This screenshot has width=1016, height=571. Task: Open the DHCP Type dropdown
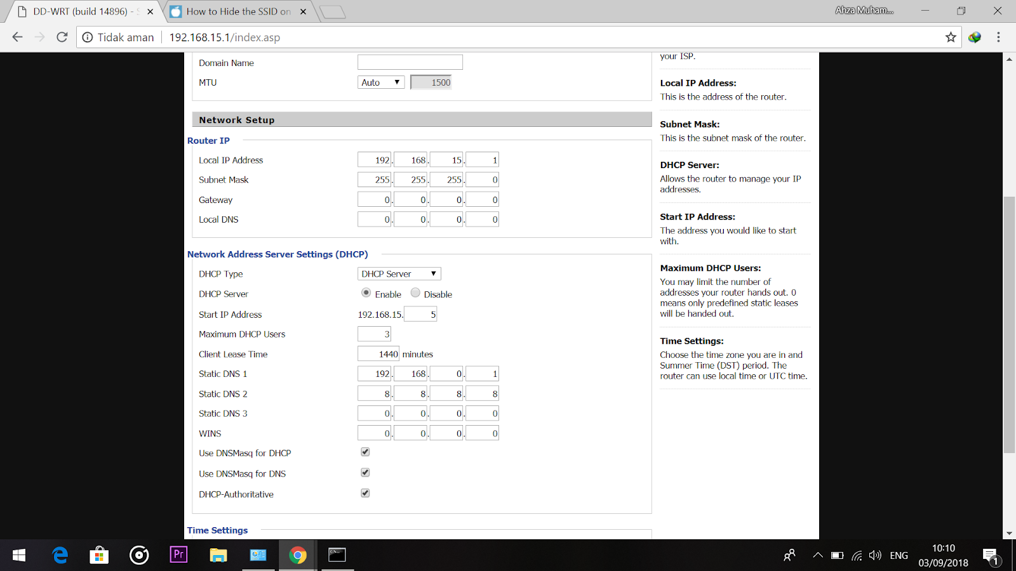point(399,273)
